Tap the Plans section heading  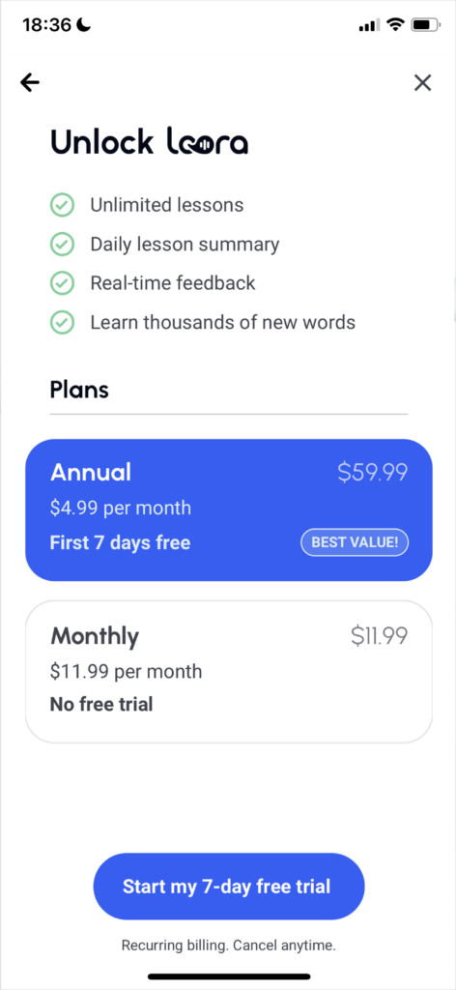(79, 390)
